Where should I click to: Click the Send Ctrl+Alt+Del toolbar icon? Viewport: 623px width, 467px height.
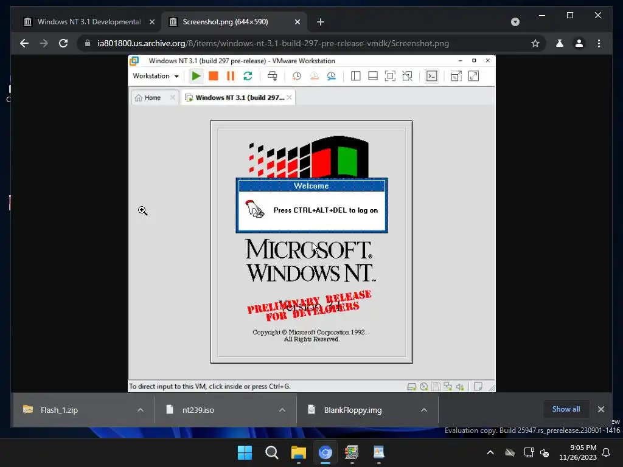[x=273, y=76]
